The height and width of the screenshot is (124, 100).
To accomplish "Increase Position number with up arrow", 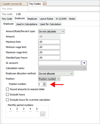I will tap(44, 83).
